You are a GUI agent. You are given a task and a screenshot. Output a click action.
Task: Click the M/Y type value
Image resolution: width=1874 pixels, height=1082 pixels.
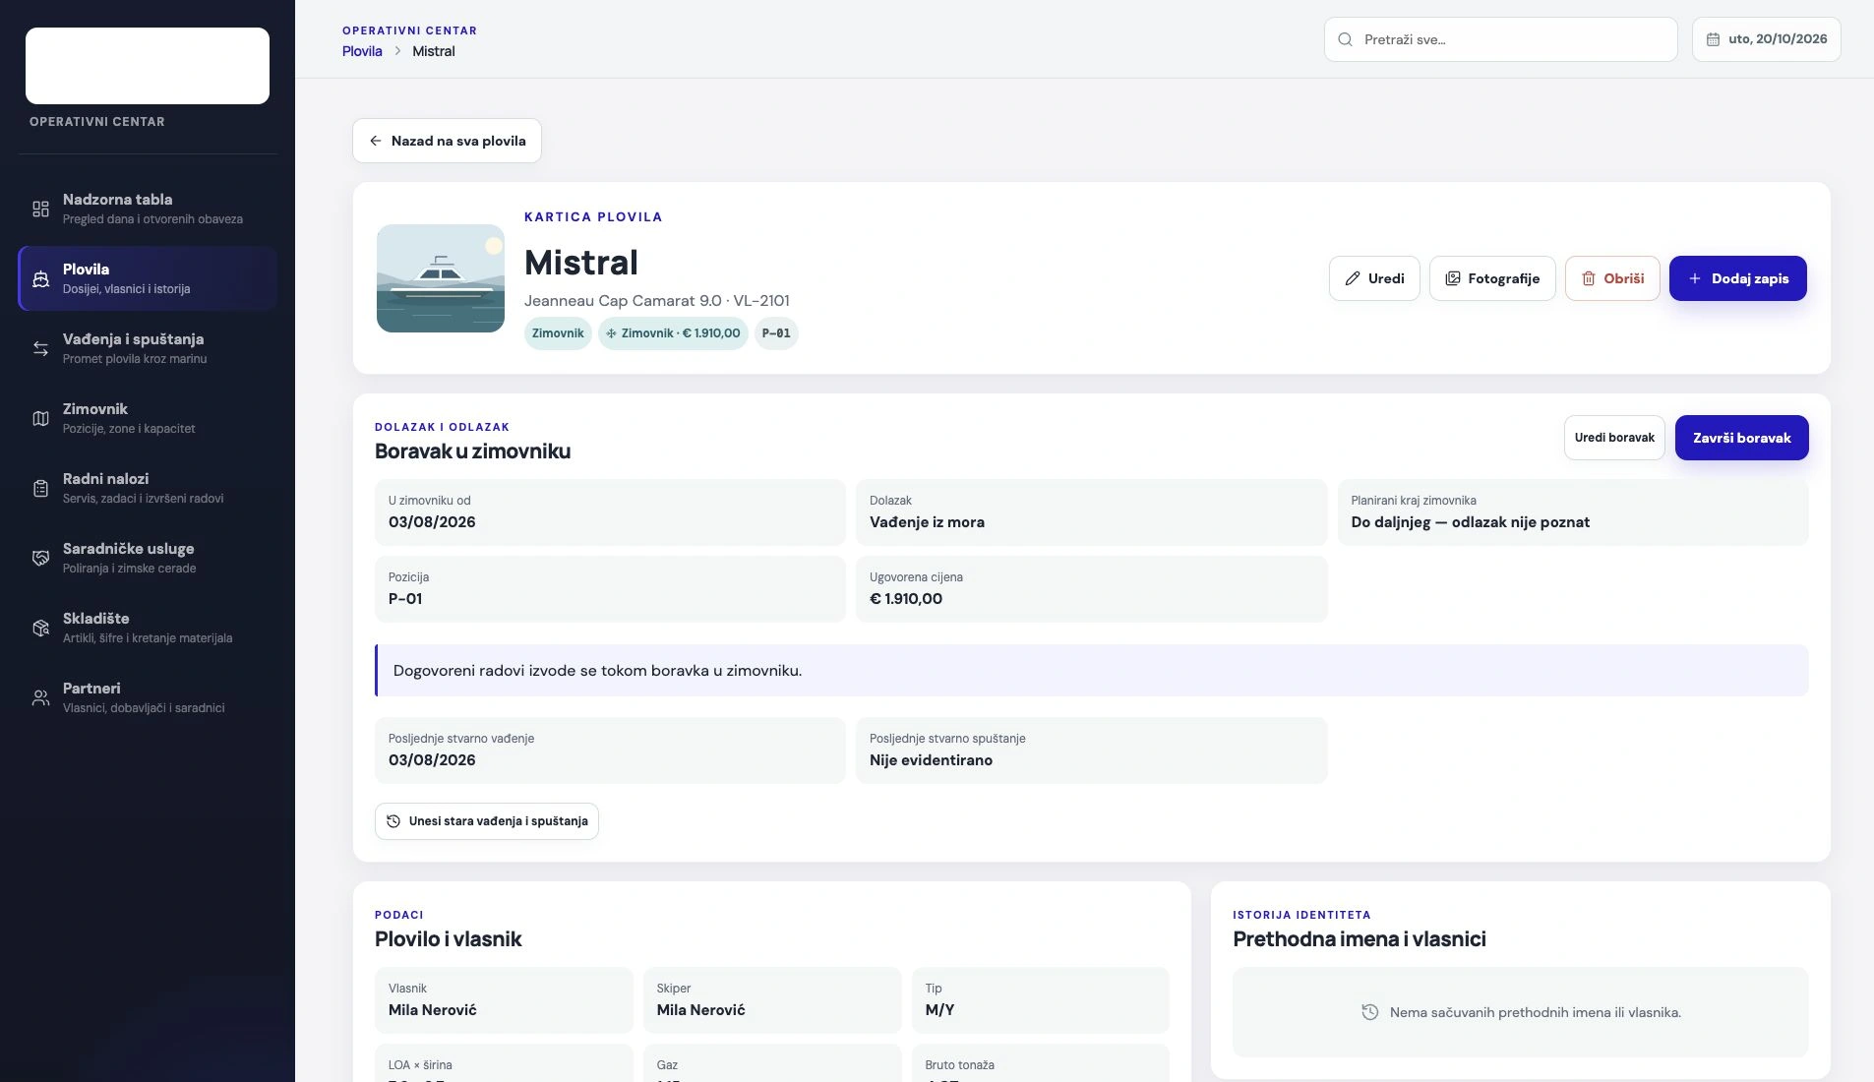939,1010
